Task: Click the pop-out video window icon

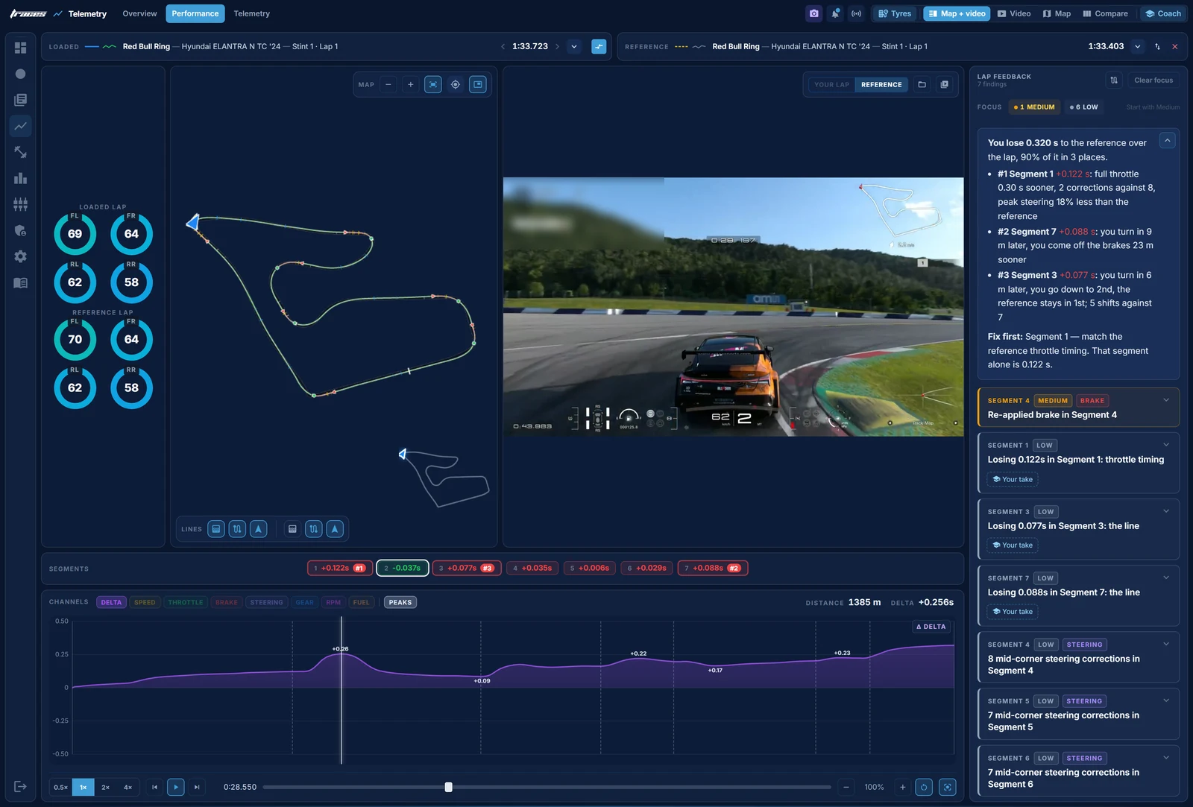Action: 945,84
